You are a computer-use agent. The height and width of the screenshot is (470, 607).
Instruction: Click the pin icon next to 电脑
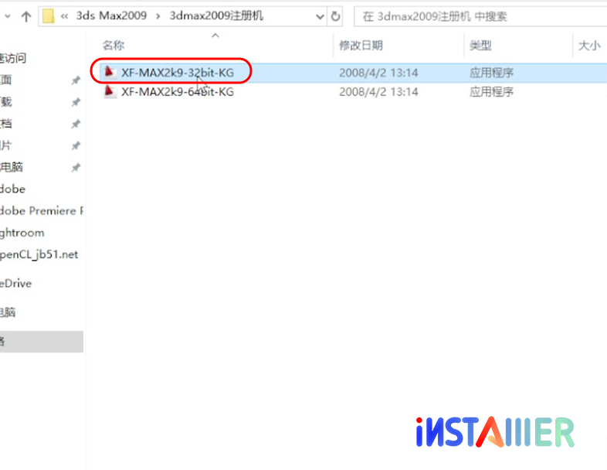coord(76,168)
